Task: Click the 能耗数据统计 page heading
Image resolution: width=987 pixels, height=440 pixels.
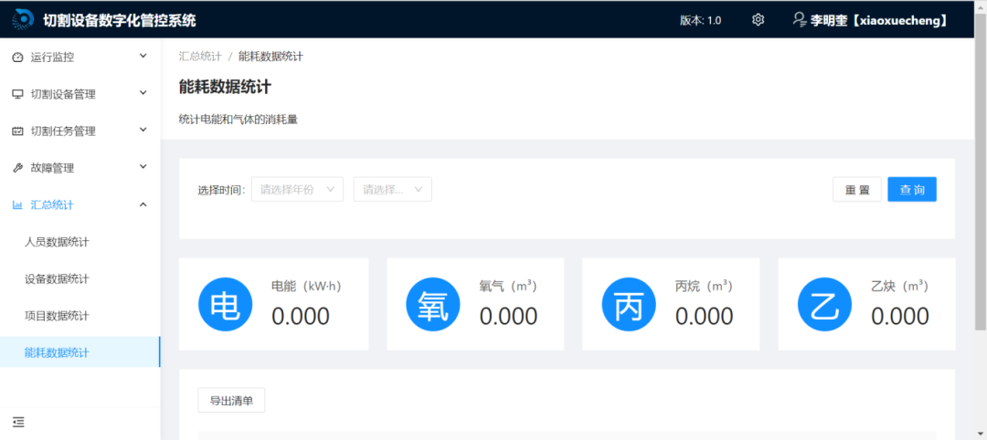Action: tap(225, 87)
